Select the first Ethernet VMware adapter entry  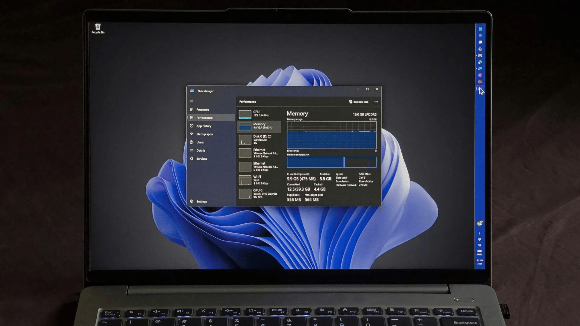point(259,153)
